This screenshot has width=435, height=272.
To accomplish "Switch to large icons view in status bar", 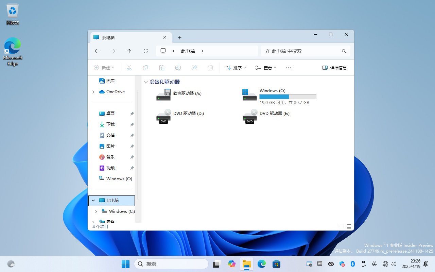I will tap(349, 226).
